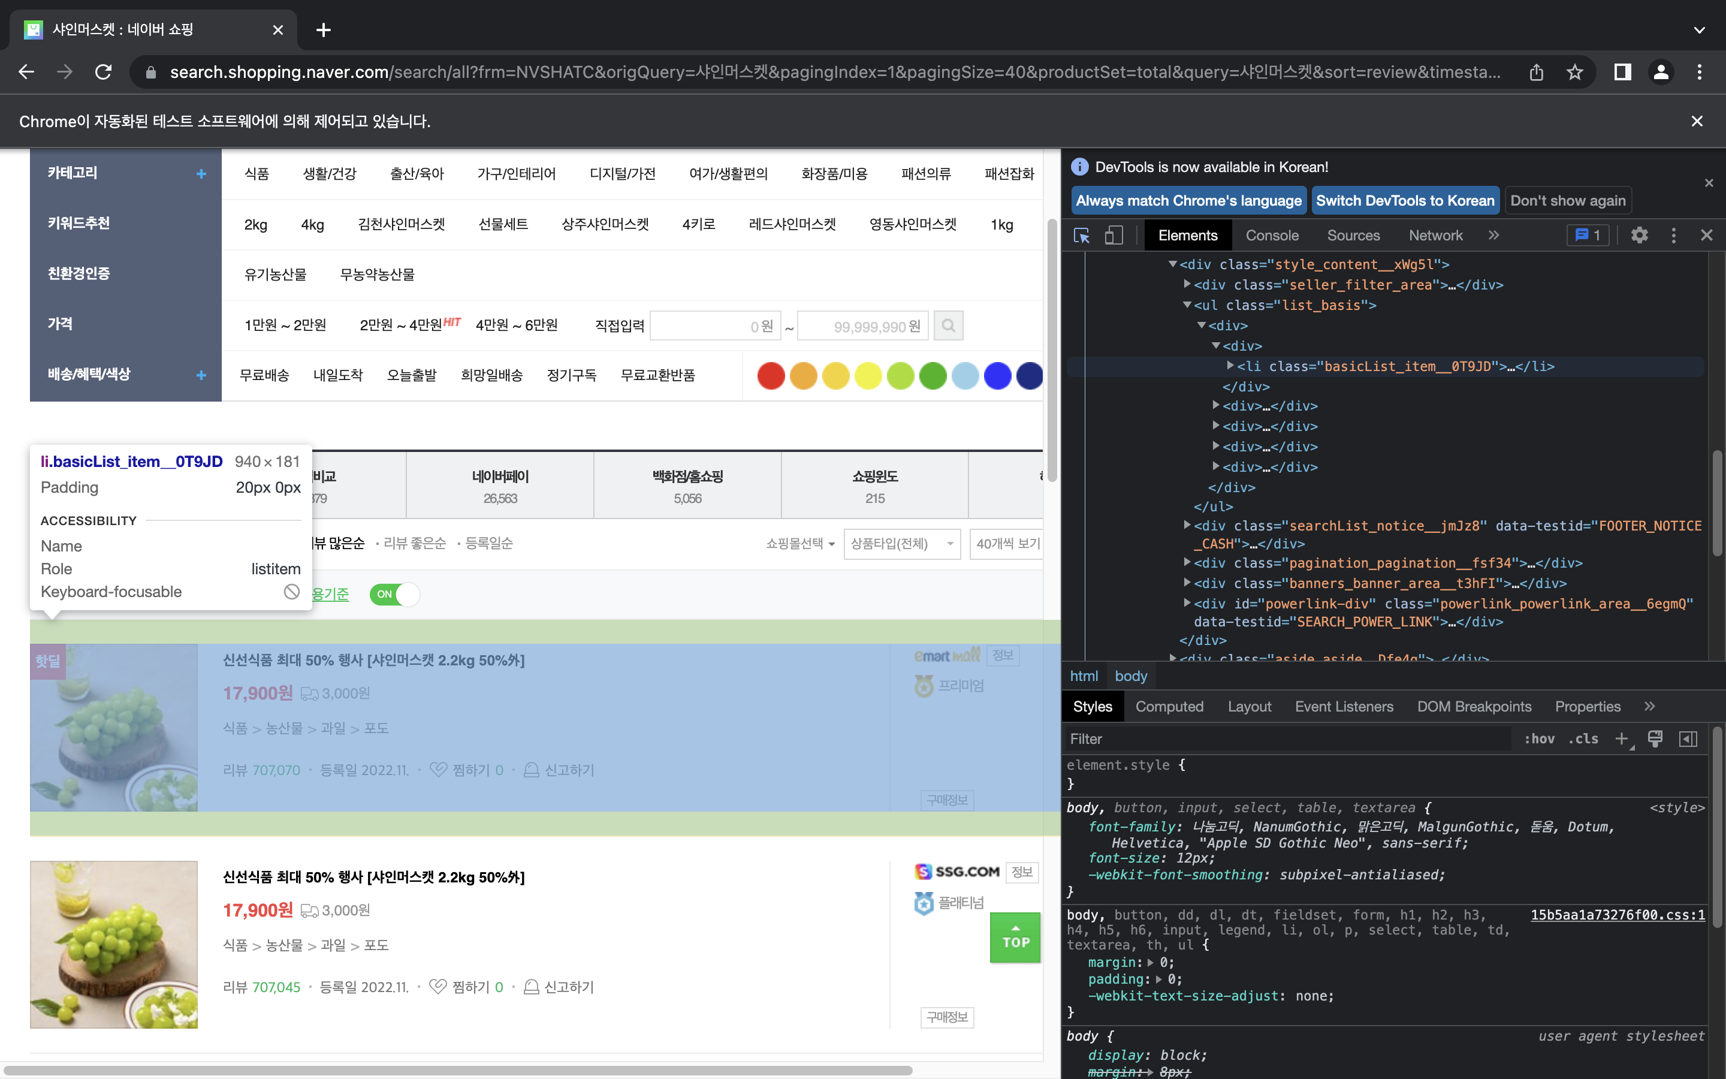Bookmark this page with the star icon

[1575, 72]
